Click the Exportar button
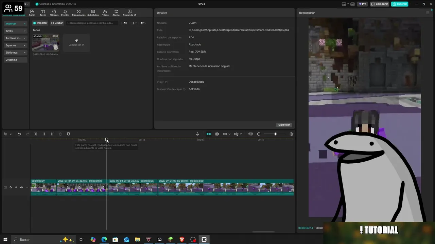 [x=400, y=4]
